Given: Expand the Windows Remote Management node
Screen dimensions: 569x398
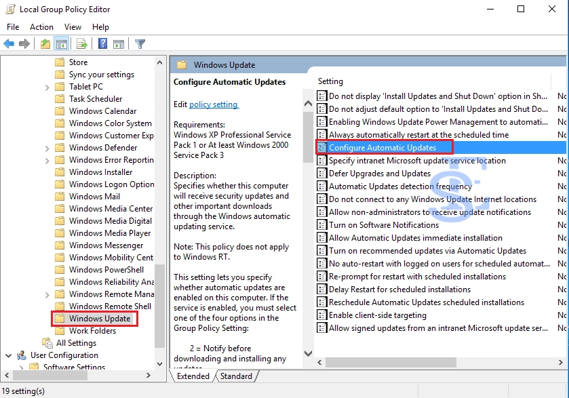Looking at the screenshot, I should pos(47,294).
